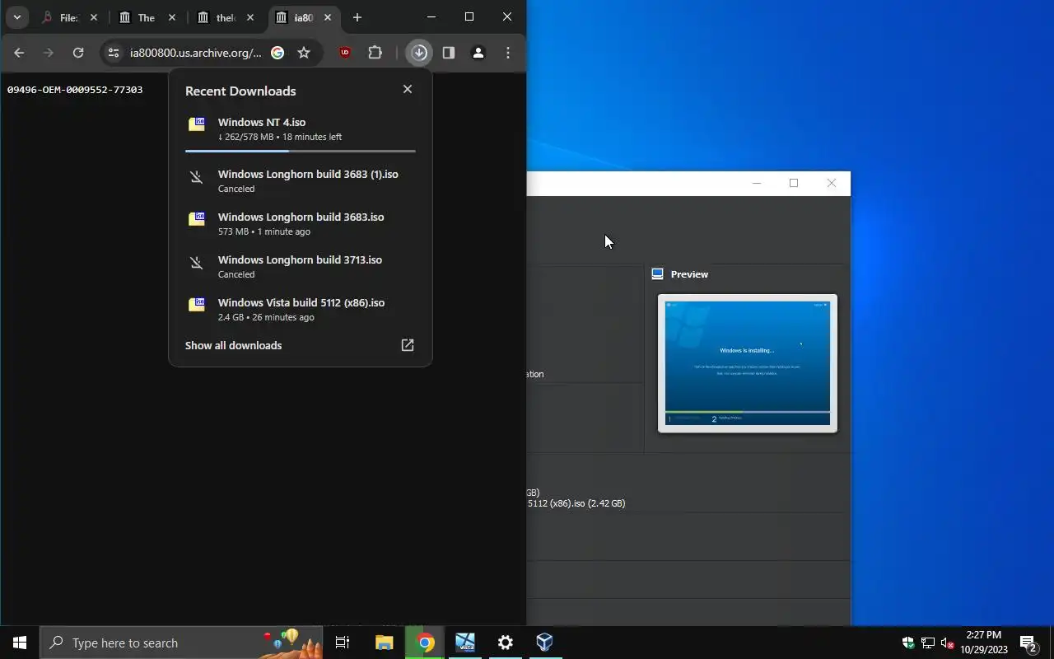Click the muted volume tray icon
1054x659 pixels.
coord(948,643)
